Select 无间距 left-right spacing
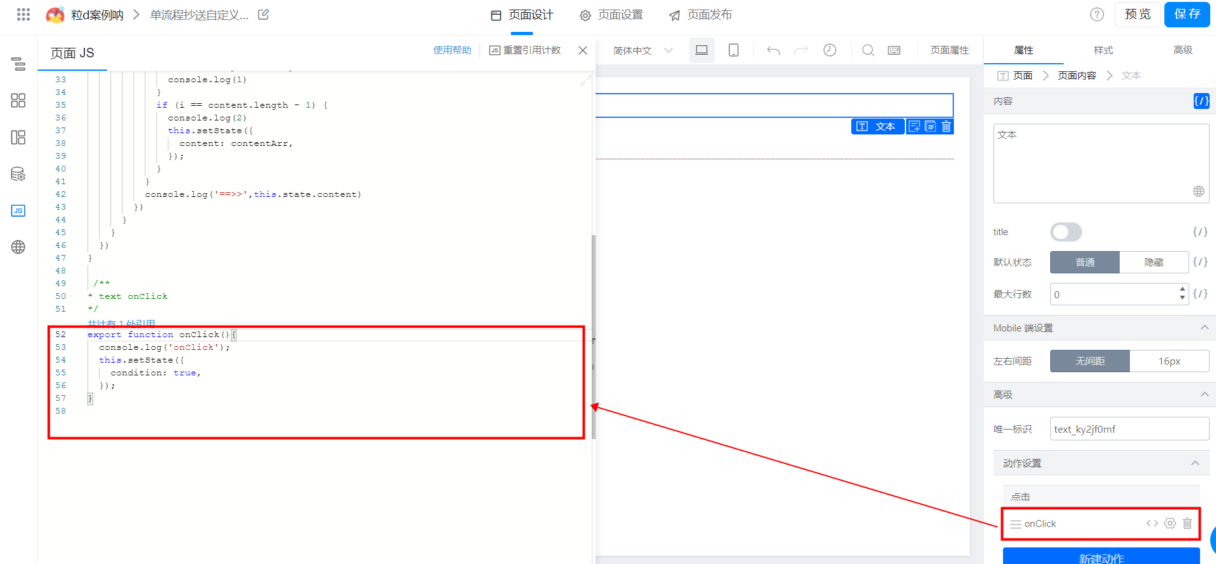Image resolution: width=1216 pixels, height=564 pixels. point(1090,361)
